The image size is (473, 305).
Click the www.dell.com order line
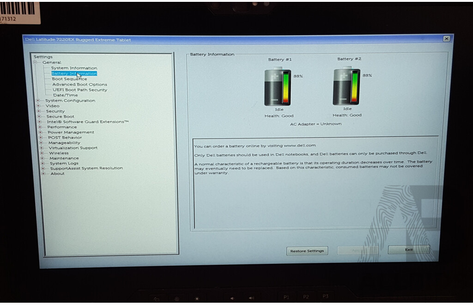click(x=255, y=146)
